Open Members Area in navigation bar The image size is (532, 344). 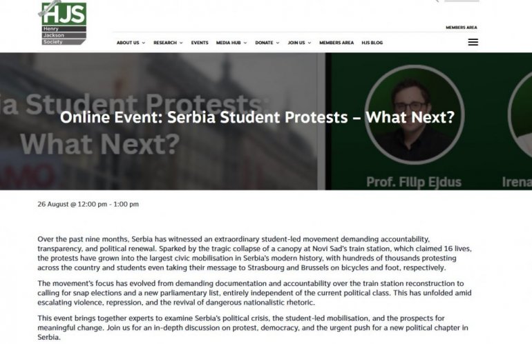pyautogui.click(x=336, y=43)
